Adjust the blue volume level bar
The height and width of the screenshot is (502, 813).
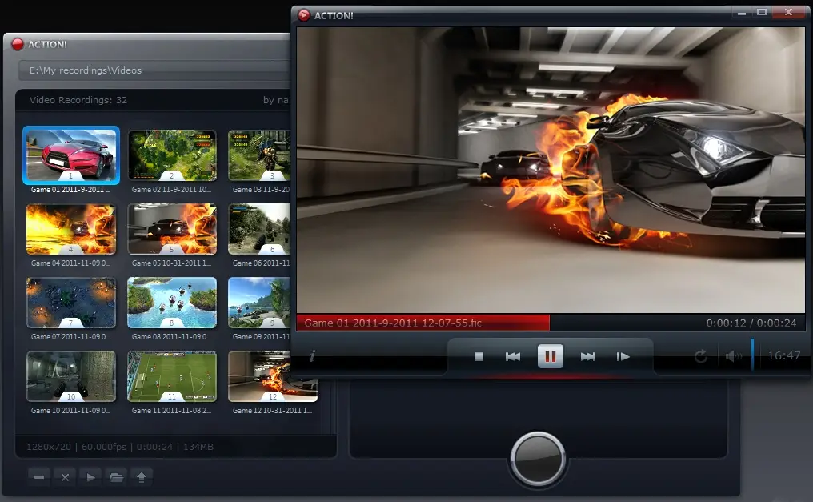(752, 355)
